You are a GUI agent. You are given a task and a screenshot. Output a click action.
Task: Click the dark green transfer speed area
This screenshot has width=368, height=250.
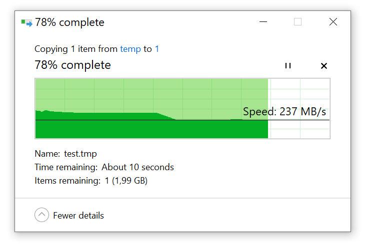click(x=150, y=129)
